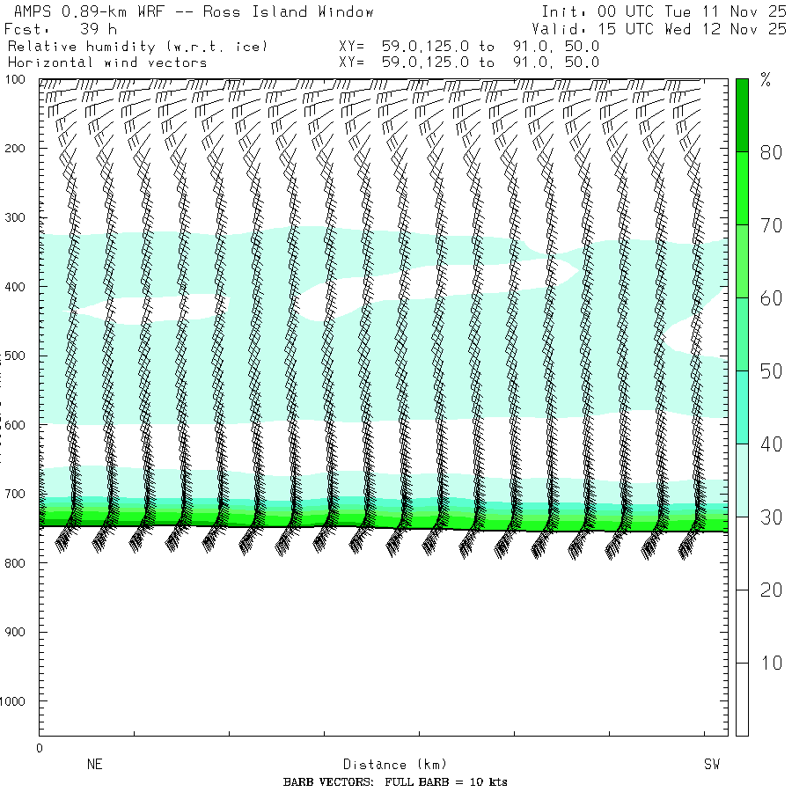Click the 'SW' direction label

(x=712, y=764)
